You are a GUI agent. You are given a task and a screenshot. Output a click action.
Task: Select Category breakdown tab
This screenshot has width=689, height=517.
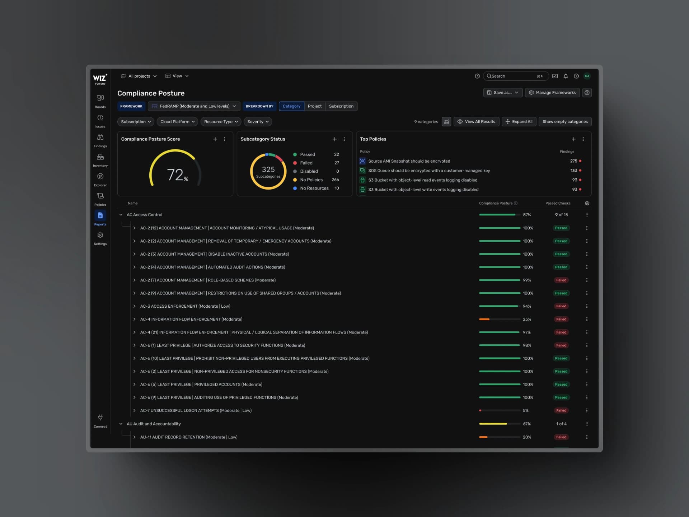point(291,106)
